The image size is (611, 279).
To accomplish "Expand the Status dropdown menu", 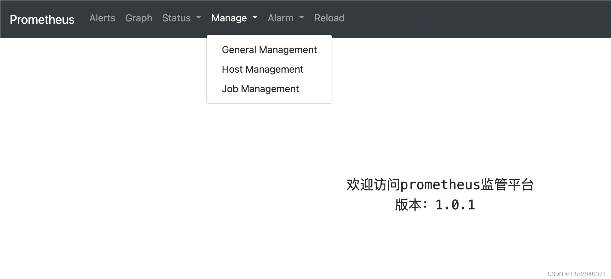I will [182, 18].
